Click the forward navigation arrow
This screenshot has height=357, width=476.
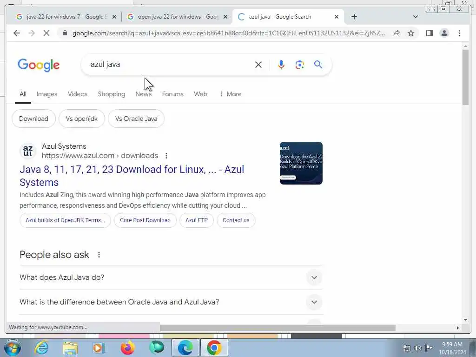click(x=32, y=33)
